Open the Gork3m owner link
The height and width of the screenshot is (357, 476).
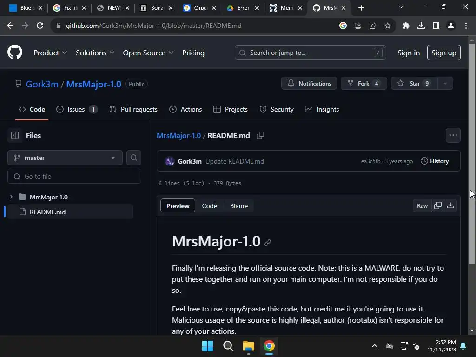42,84
